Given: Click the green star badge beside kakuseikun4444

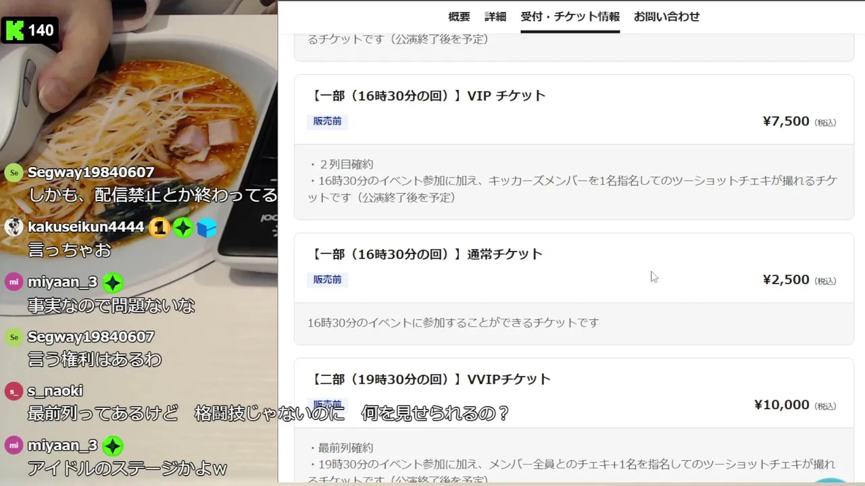Looking at the screenshot, I should coord(182,228).
